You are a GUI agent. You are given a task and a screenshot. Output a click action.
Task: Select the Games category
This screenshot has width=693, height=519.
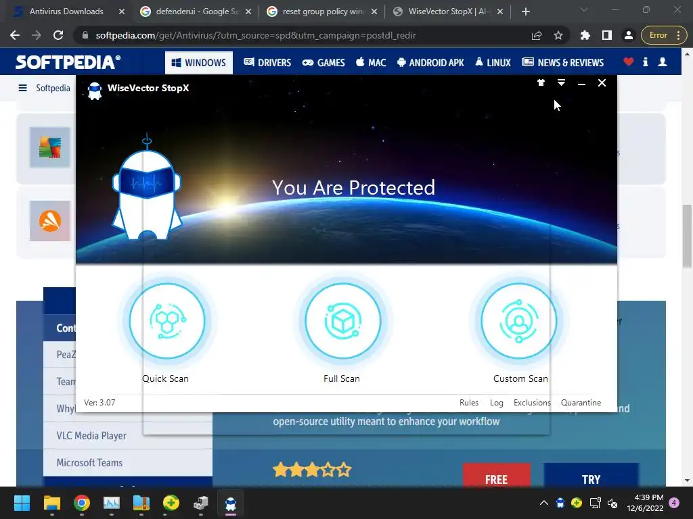[323, 63]
